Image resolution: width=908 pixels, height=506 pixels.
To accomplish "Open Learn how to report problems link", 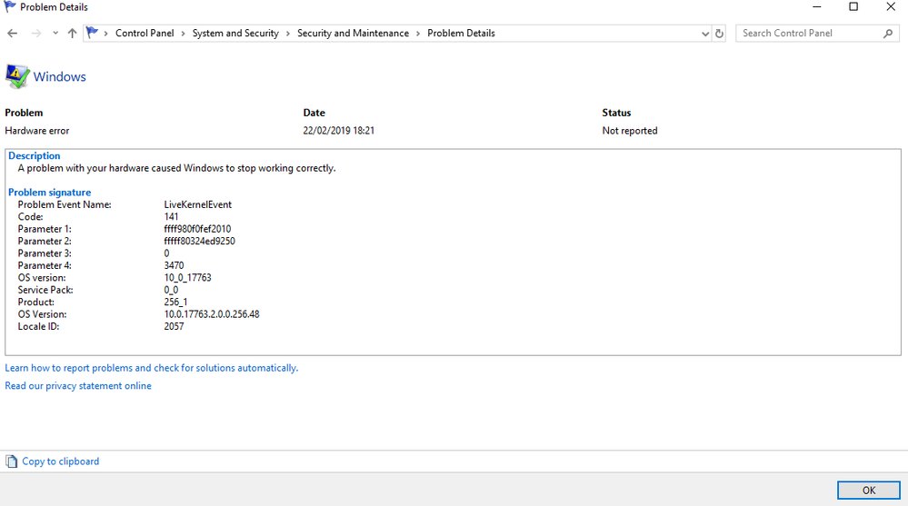I will tap(152, 368).
